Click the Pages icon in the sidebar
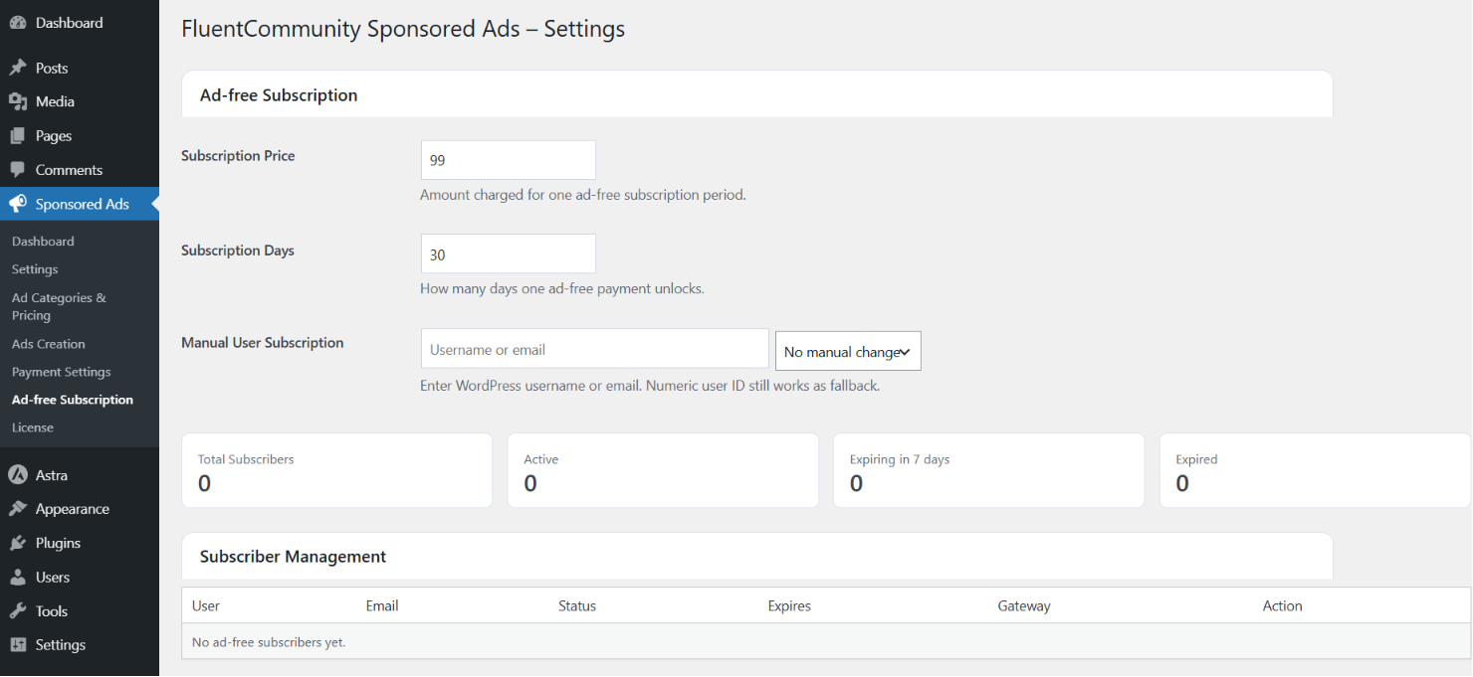The image size is (1473, 677). point(17,135)
